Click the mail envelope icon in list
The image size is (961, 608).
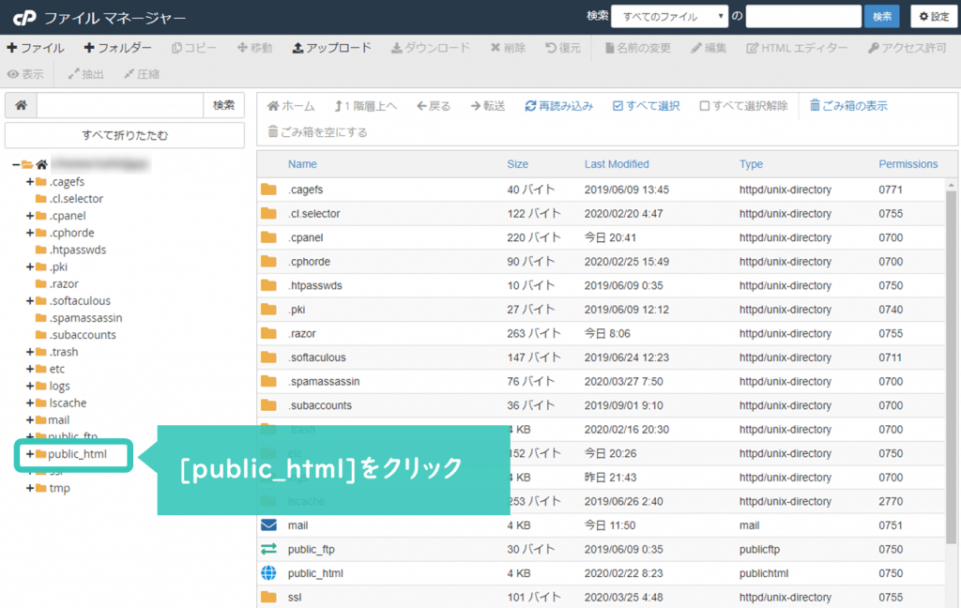point(268,525)
